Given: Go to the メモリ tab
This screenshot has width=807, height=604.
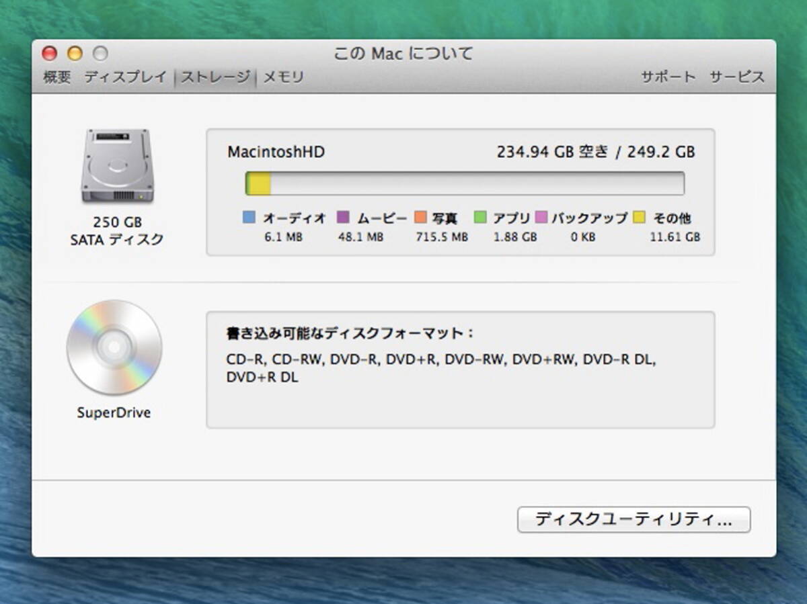Looking at the screenshot, I should (283, 77).
